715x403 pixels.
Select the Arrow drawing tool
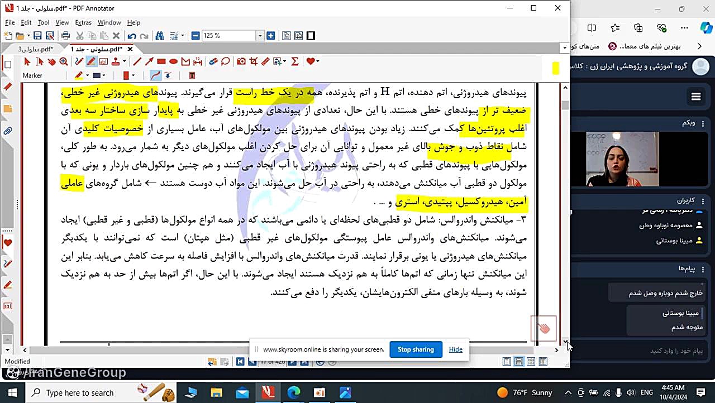[149, 61]
